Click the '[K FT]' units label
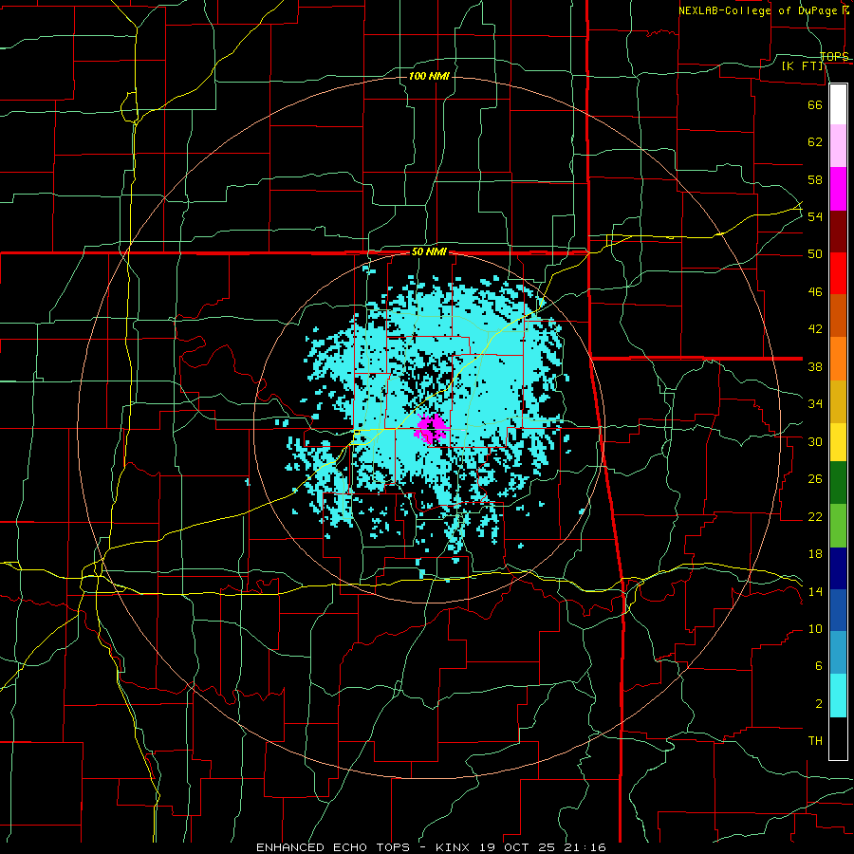The height and width of the screenshot is (854, 854). (x=802, y=65)
